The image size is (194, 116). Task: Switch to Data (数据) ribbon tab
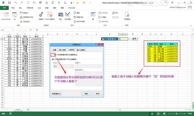point(47,8)
